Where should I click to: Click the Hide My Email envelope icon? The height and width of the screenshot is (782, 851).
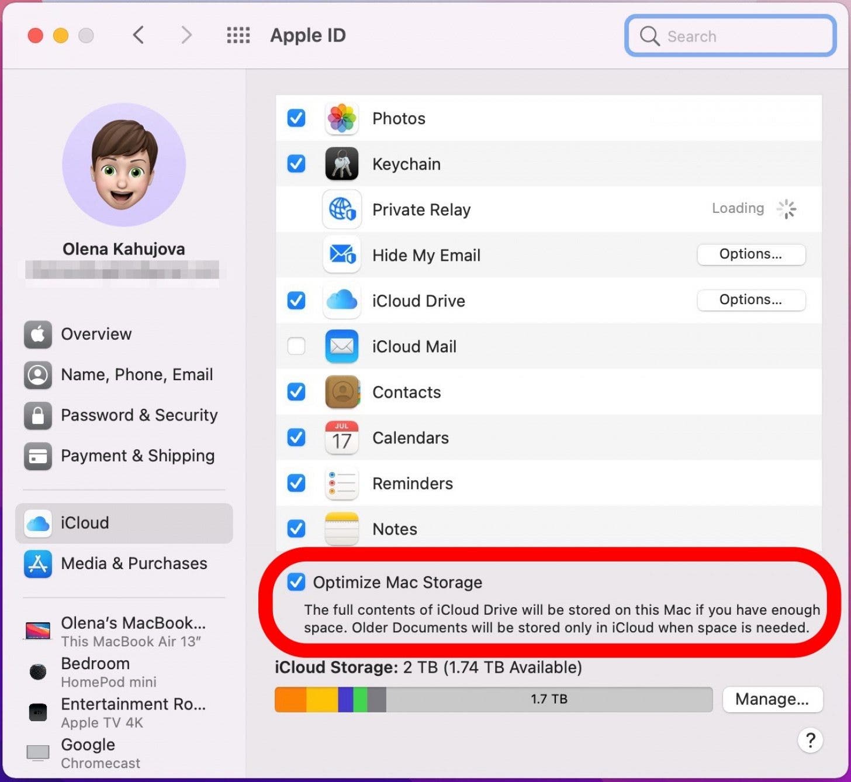pyautogui.click(x=341, y=255)
